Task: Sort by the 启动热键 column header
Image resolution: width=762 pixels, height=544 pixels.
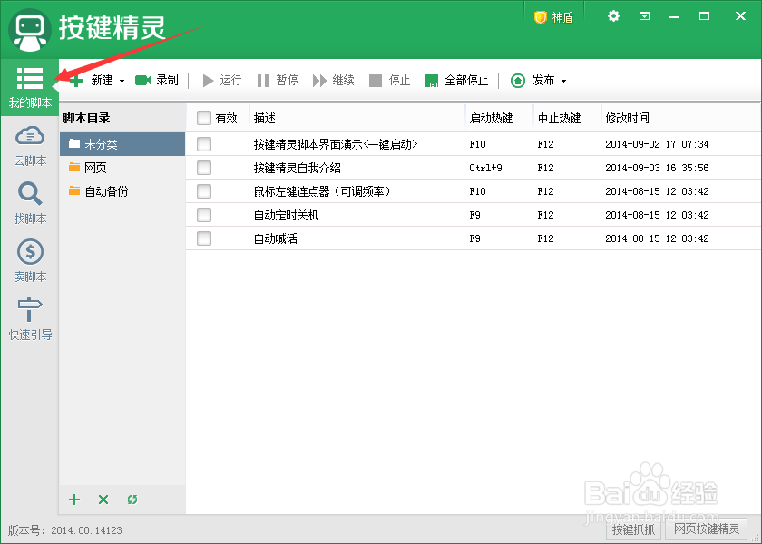Action: coord(499,118)
